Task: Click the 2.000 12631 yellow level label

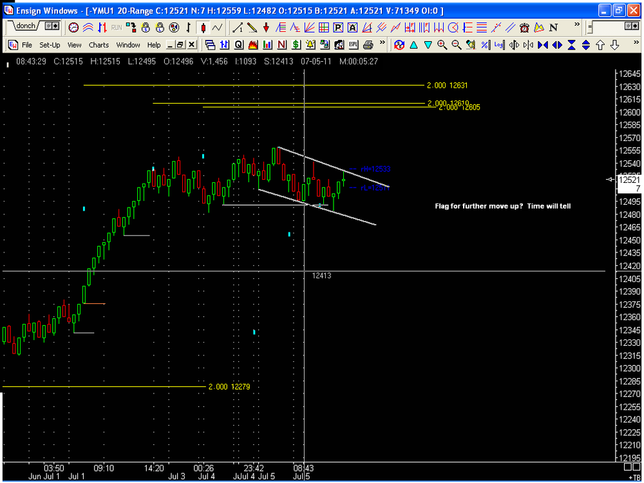Action: (448, 86)
